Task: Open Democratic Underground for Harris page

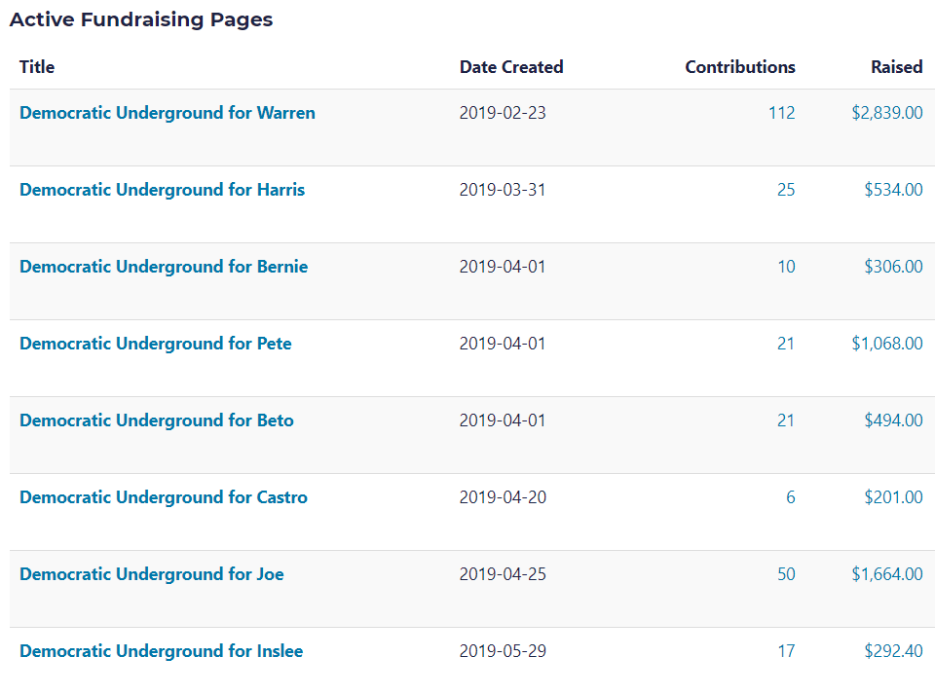Action: click(x=162, y=190)
